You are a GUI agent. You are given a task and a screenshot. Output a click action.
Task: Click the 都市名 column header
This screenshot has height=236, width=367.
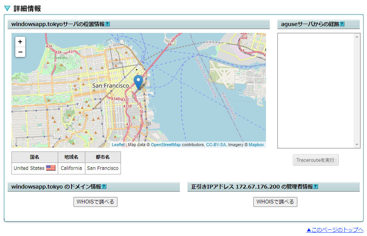click(103, 157)
